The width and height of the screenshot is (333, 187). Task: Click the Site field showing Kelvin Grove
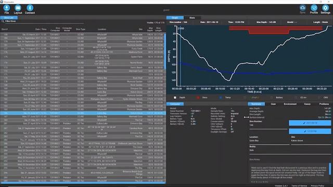point(311,141)
